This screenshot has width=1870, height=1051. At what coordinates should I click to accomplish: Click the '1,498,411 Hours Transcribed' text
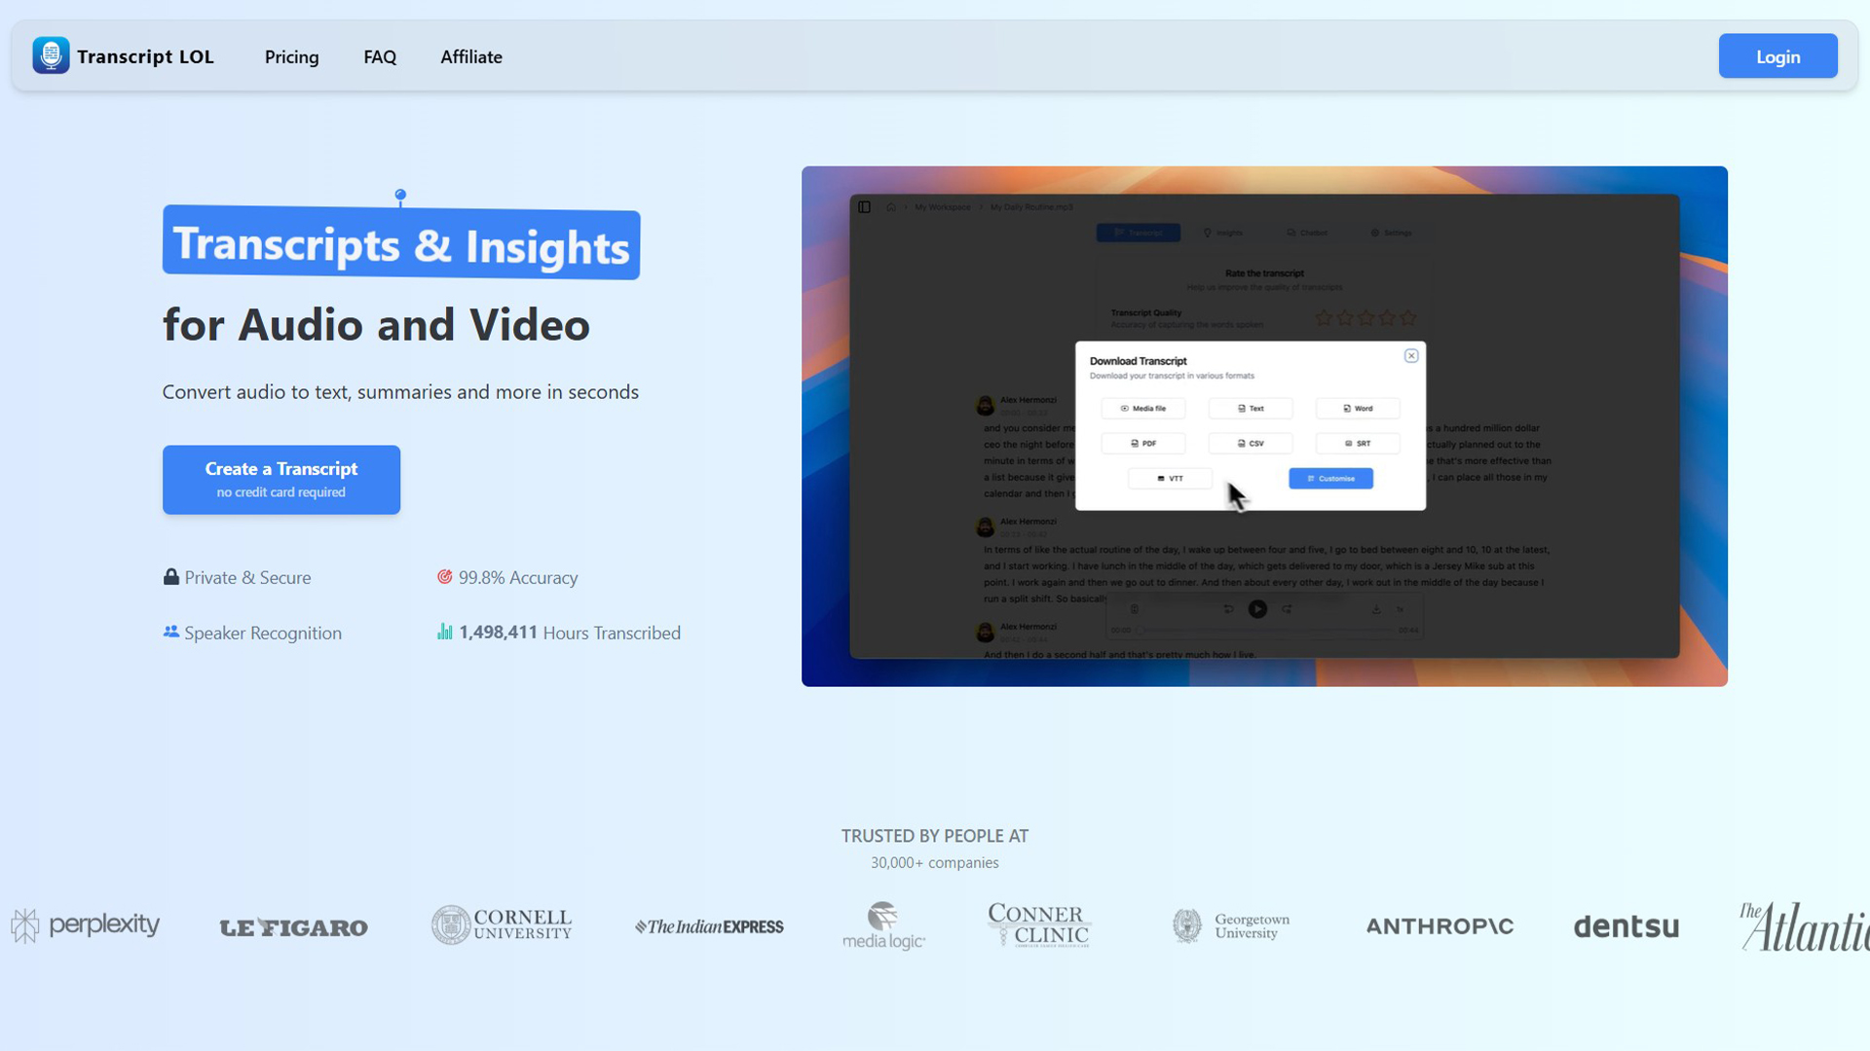570,633
